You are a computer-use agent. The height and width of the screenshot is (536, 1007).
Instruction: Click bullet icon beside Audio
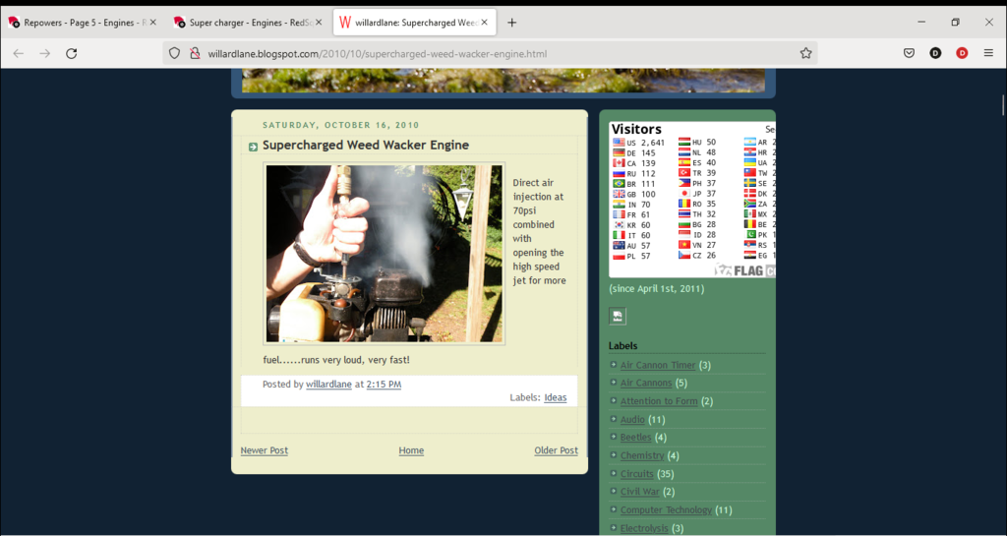(x=614, y=419)
